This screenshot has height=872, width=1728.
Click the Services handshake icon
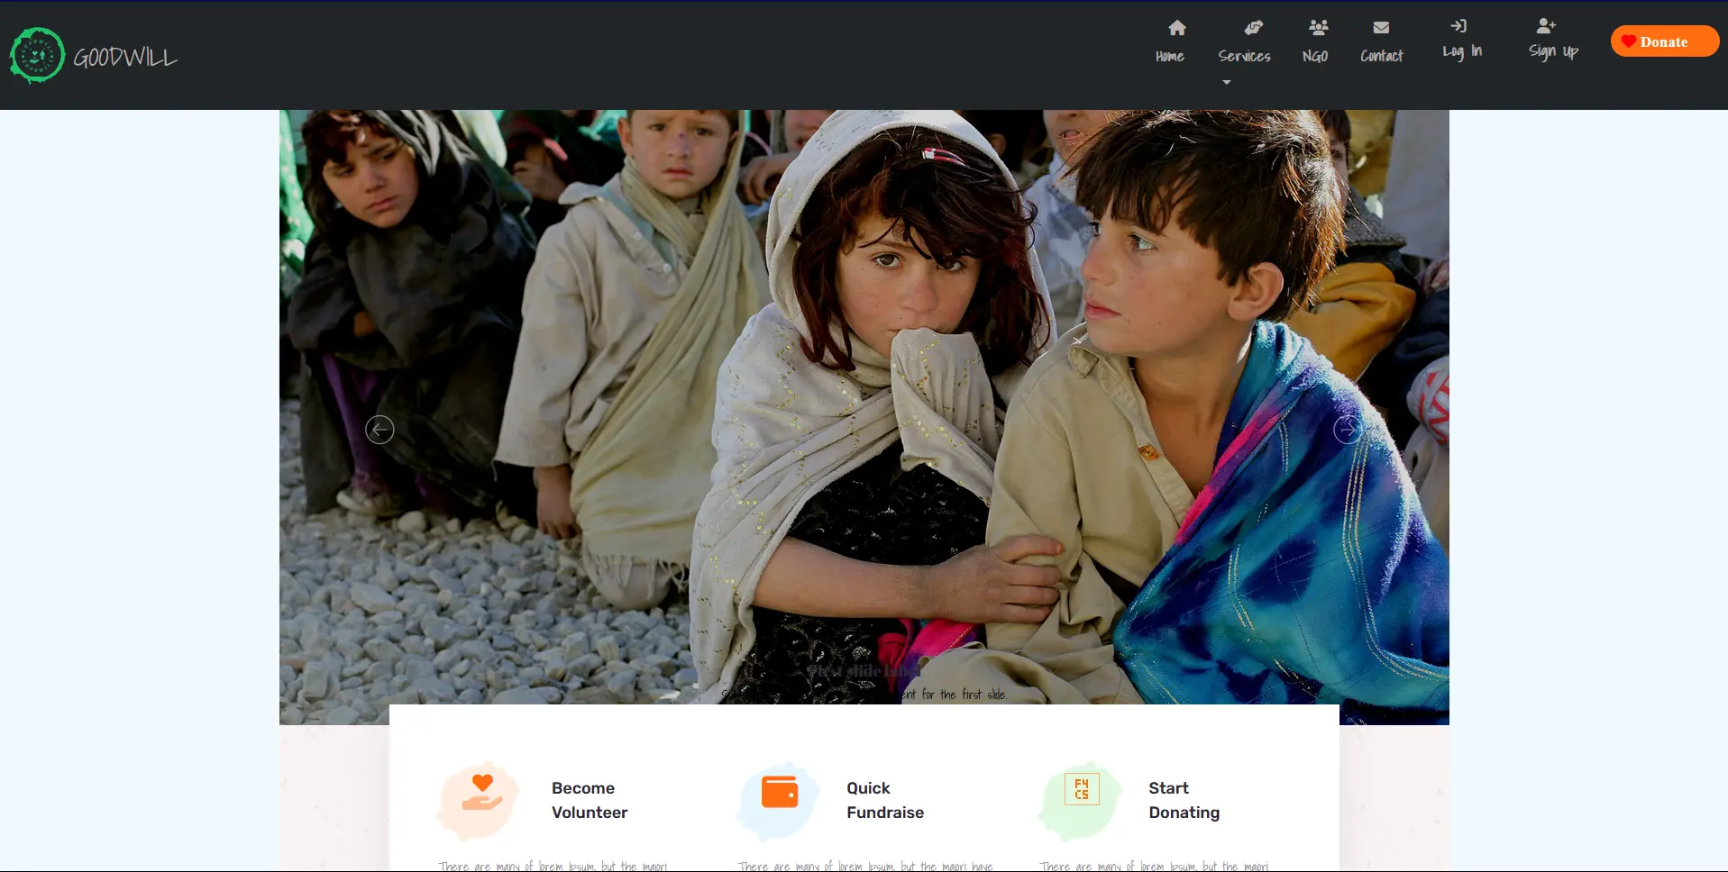click(x=1253, y=28)
